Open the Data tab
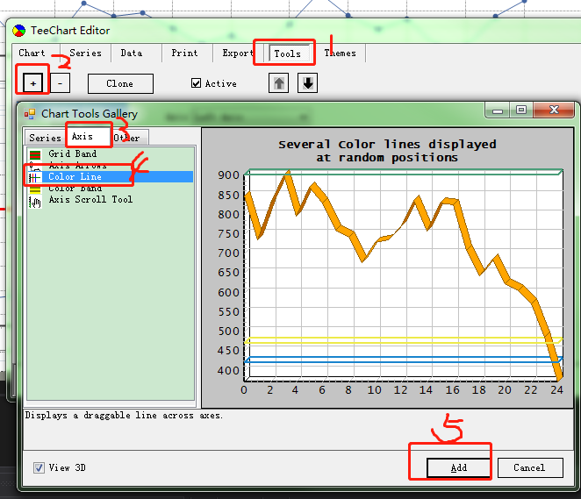Screen dimensions: 581x499 pos(131,53)
